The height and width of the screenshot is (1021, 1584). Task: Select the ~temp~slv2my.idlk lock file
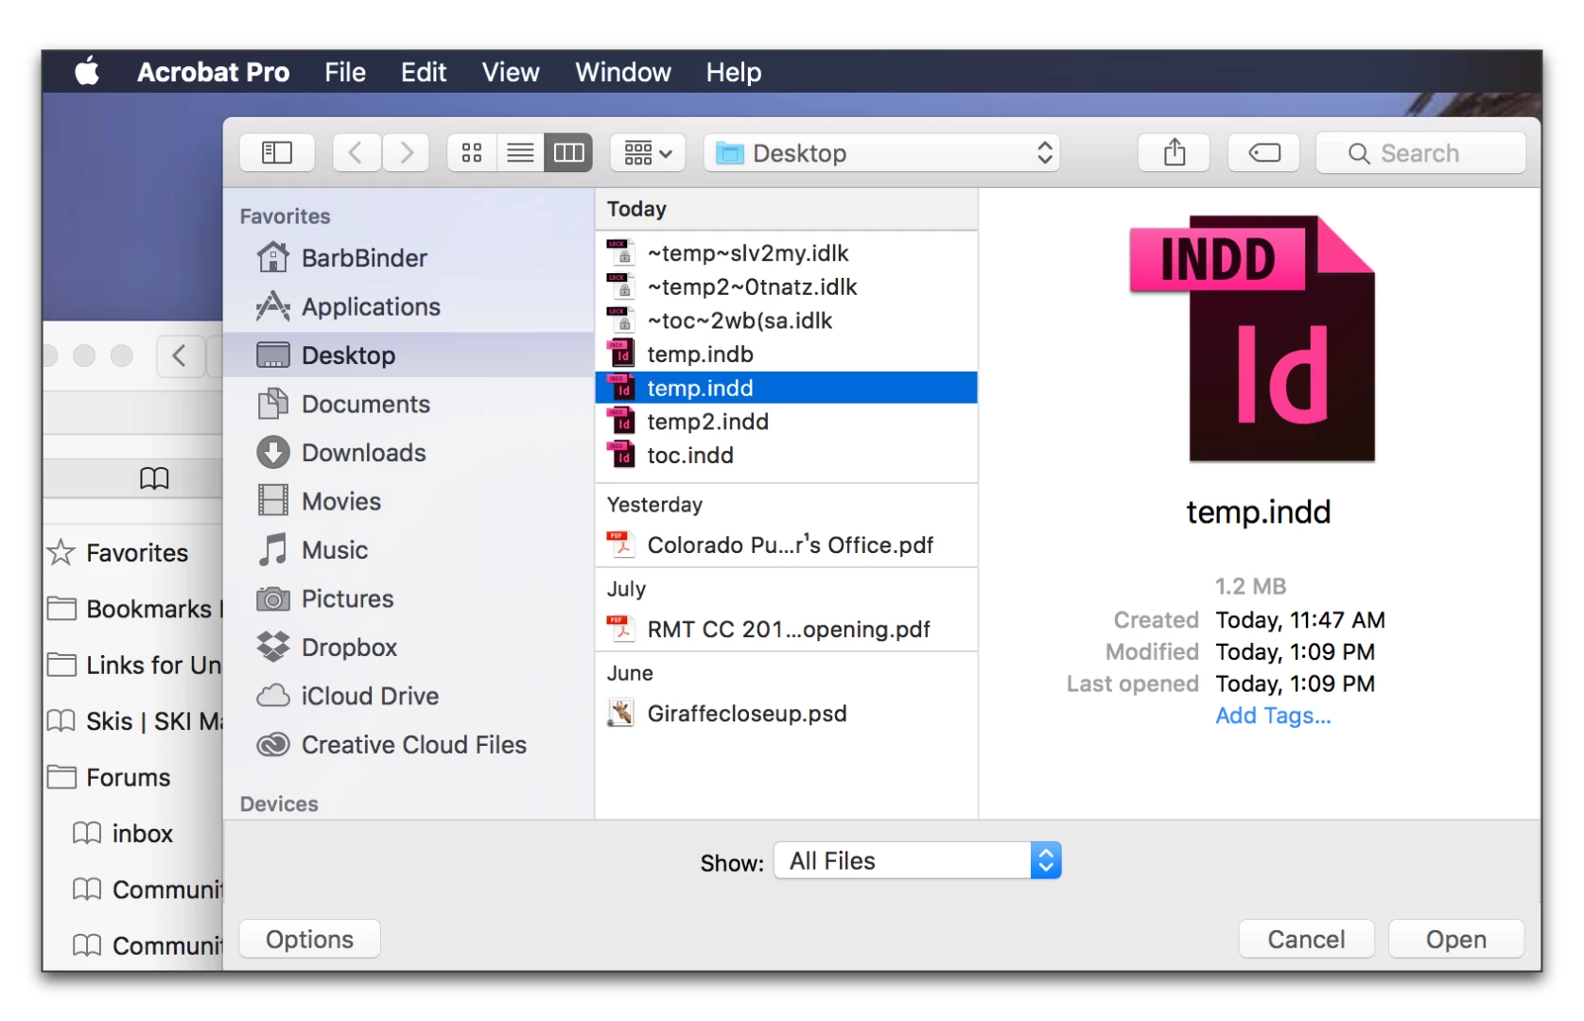786,253
